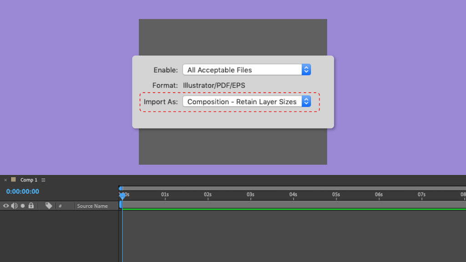Click the Source Name column header
Screen dimensions: 466x262
92,206
